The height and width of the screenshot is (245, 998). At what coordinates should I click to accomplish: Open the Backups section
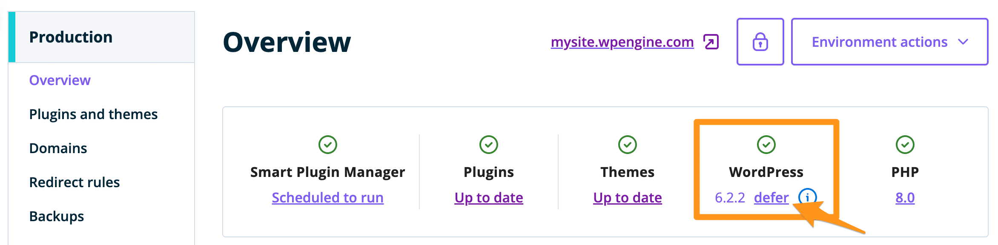[57, 216]
